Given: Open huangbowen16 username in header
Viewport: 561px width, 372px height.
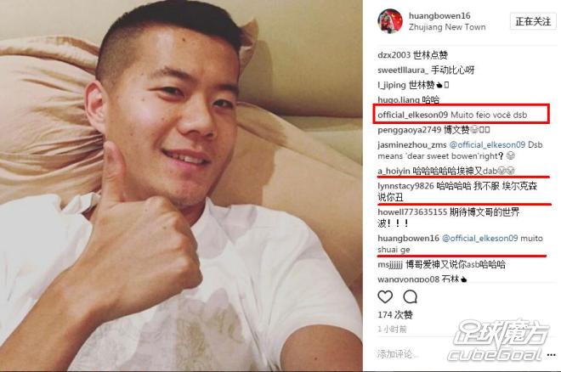Looking at the screenshot, I should (439, 16).
